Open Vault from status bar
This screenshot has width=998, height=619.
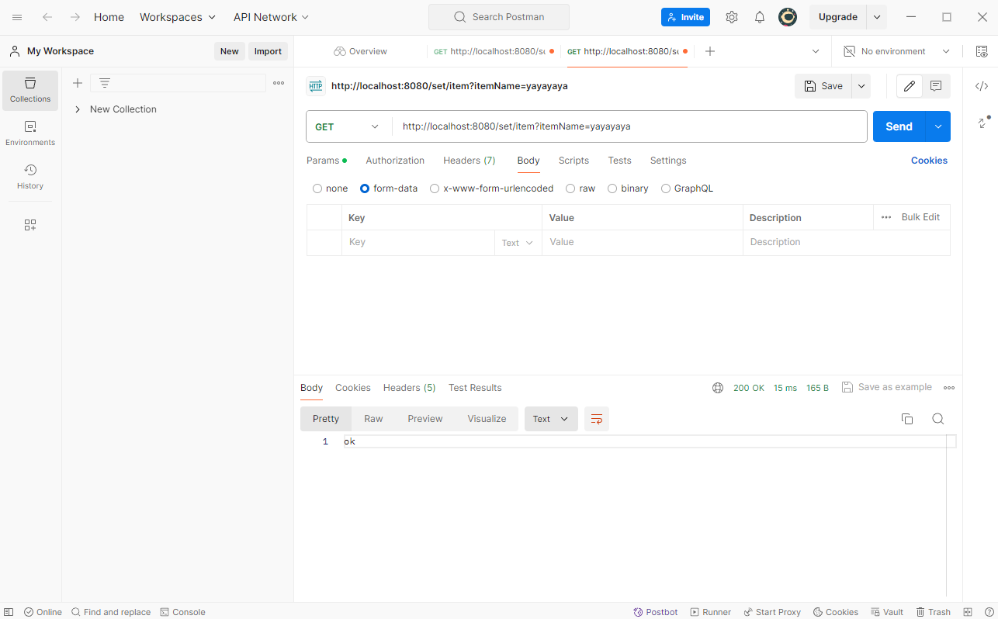pos(887,612)
